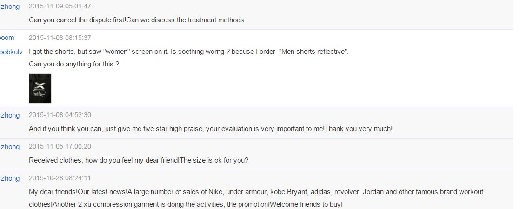Click the 2015-11-08 08:15:37 timestamp

[x=60, y=38]
